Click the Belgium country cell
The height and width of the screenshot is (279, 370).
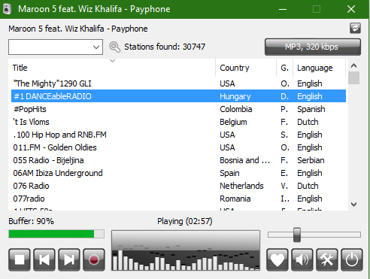point(233,122)
